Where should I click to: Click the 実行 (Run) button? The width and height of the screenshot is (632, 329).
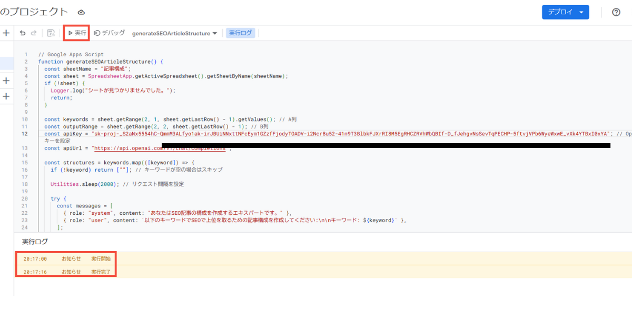click(77, 33)
